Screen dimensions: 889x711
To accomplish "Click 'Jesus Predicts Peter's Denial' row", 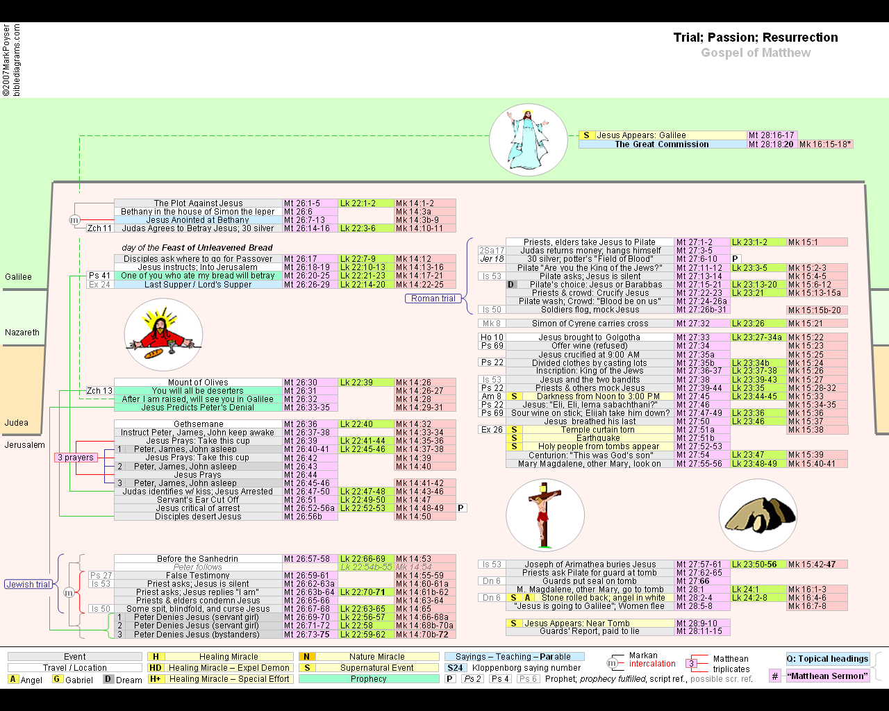I will tap(199, 407).
